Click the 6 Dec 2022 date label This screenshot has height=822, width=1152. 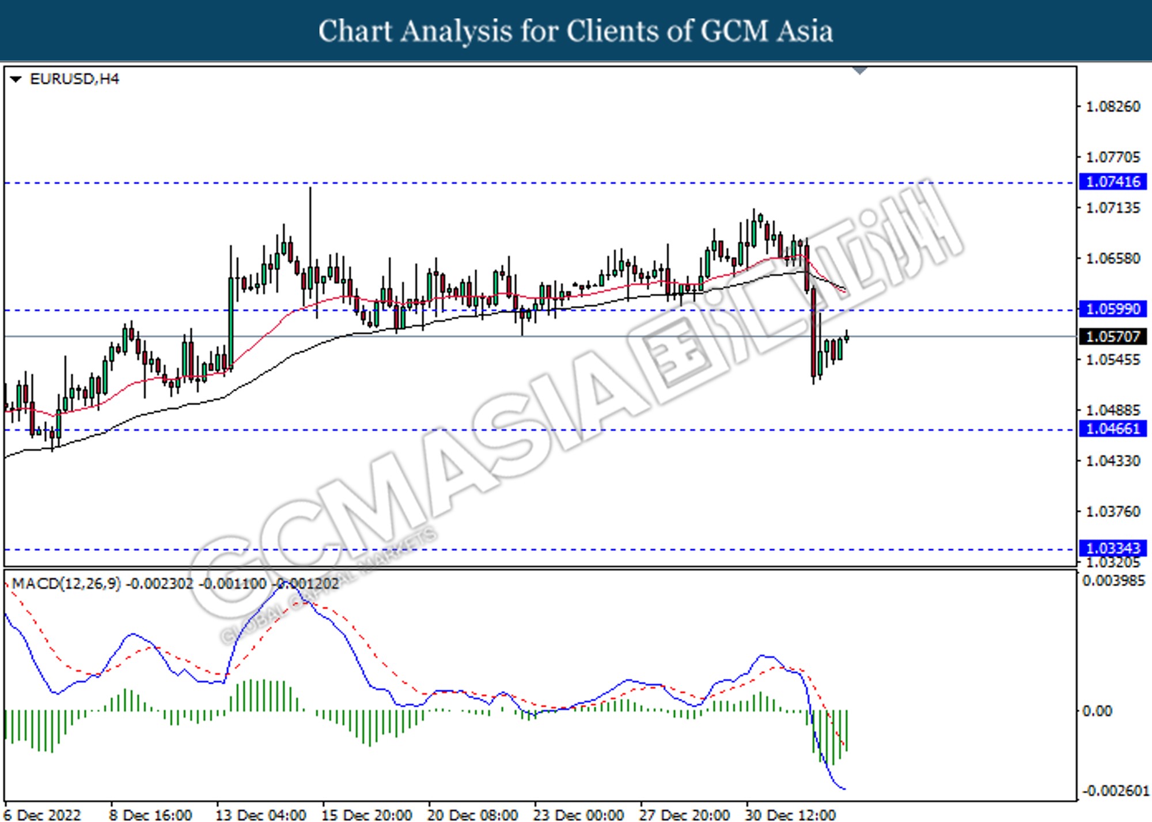(x=42, y=815)
